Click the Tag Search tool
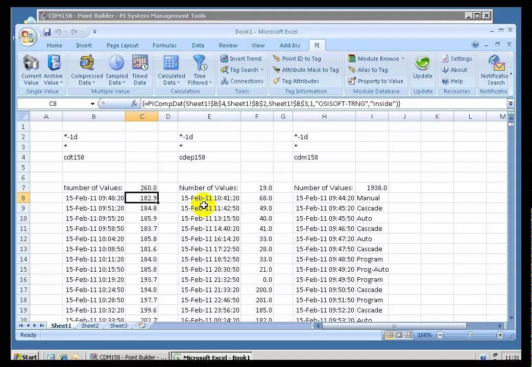Image resolution: width=532 pixels, height=367 pixels. [x=239, y=70]
